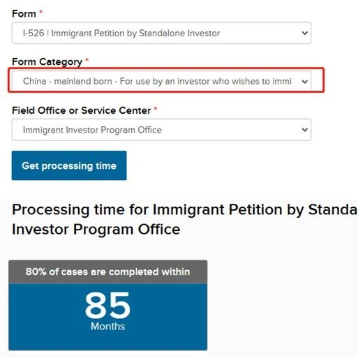
Task: Click the chevron arrow on the Form dropdown
Action: (x=305, y=33)
